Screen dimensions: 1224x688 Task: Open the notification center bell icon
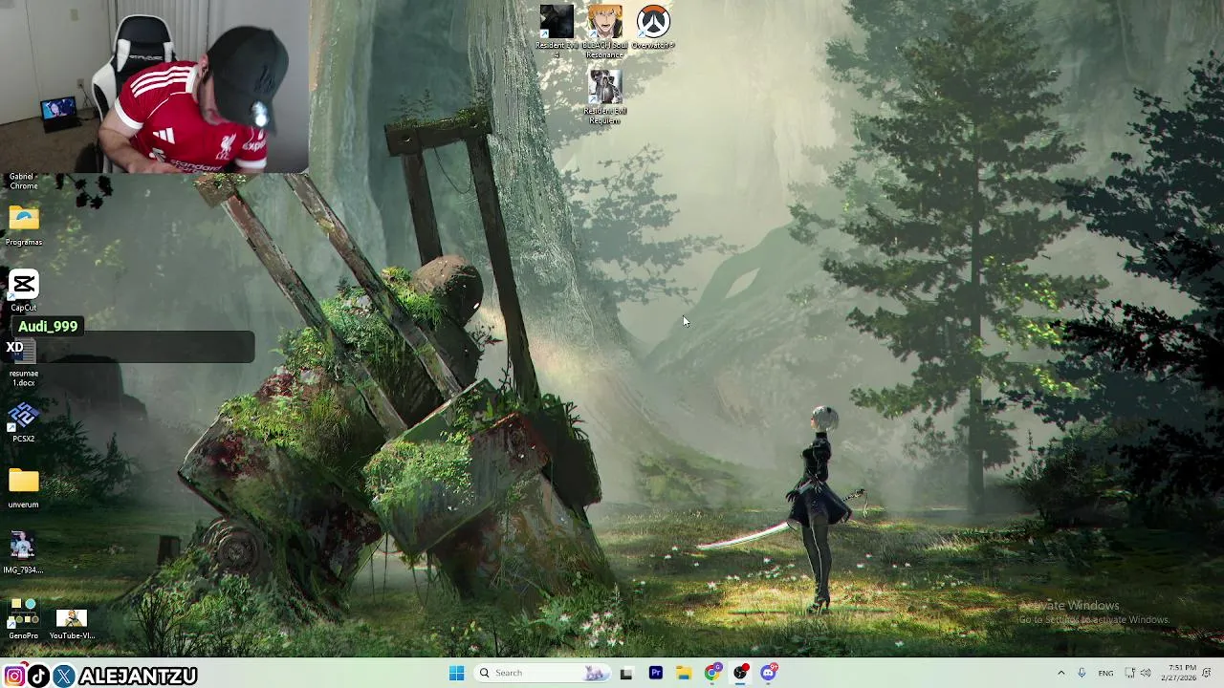point(1208,673)
